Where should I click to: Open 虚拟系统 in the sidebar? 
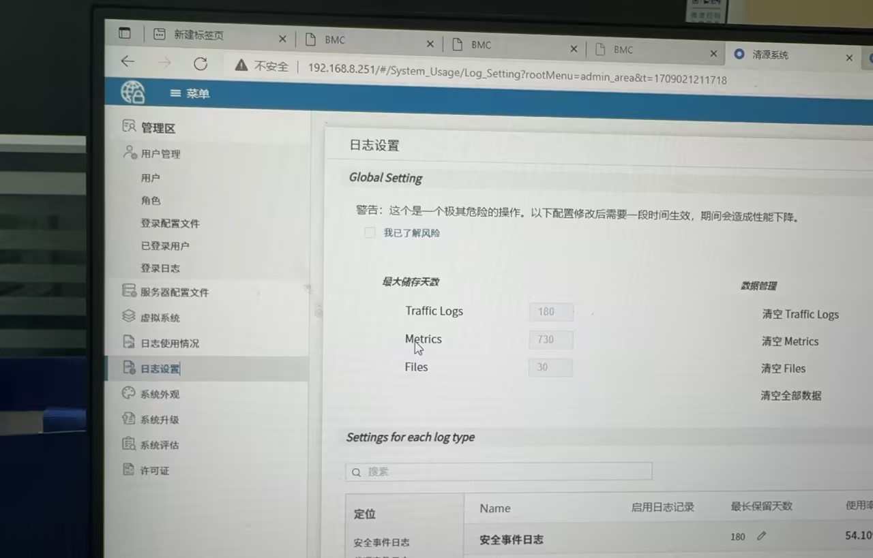click(x=160, y=317)
